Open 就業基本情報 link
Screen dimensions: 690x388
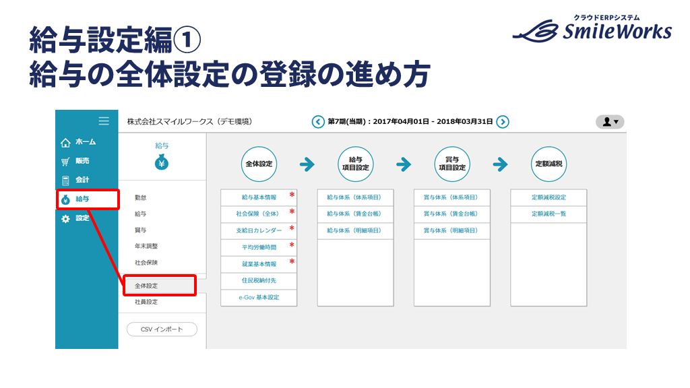tap(259, 264)
